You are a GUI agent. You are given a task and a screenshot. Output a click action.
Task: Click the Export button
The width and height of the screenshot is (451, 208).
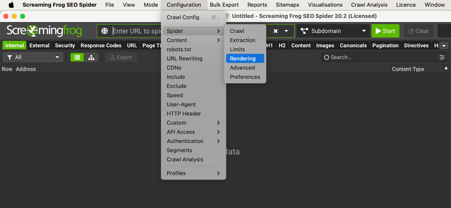(x=121, y=57)
